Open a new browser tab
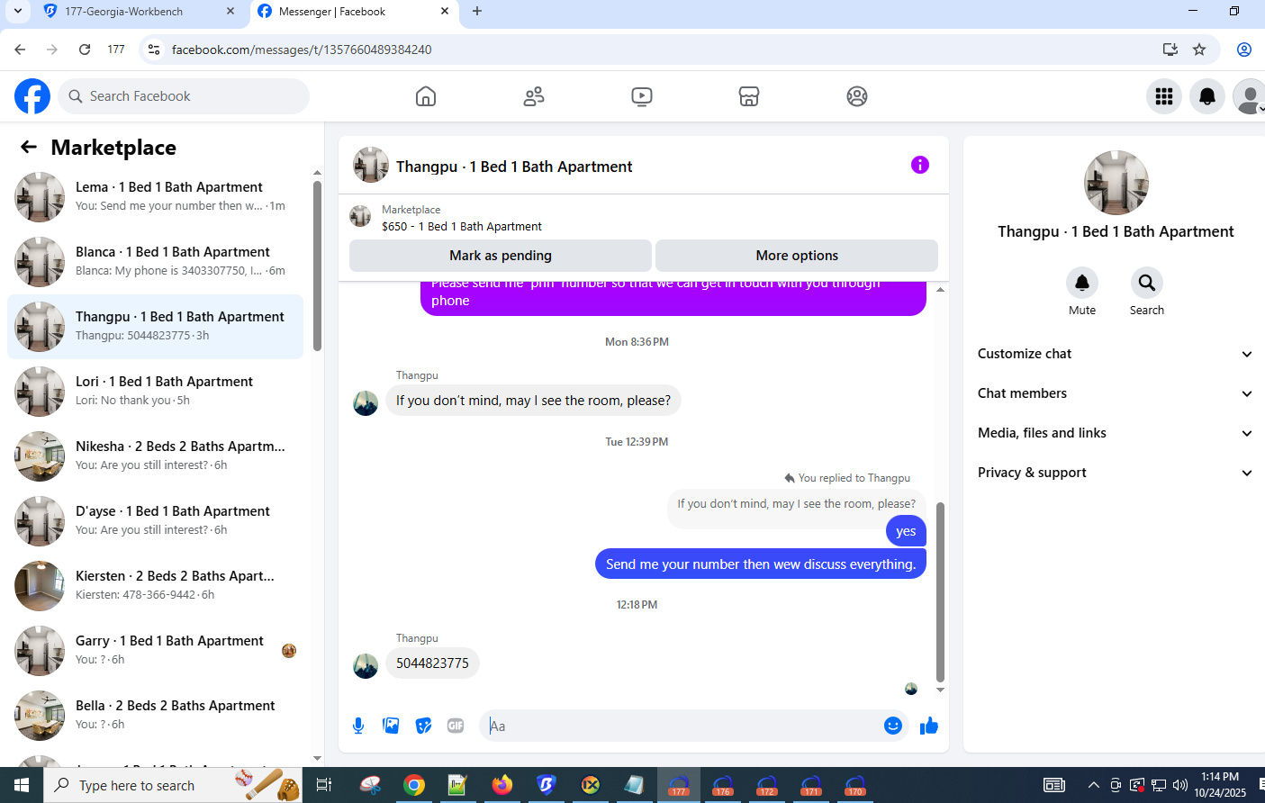Image resolution: width=1265 pixels, height=803 pixels. point(477,12)
